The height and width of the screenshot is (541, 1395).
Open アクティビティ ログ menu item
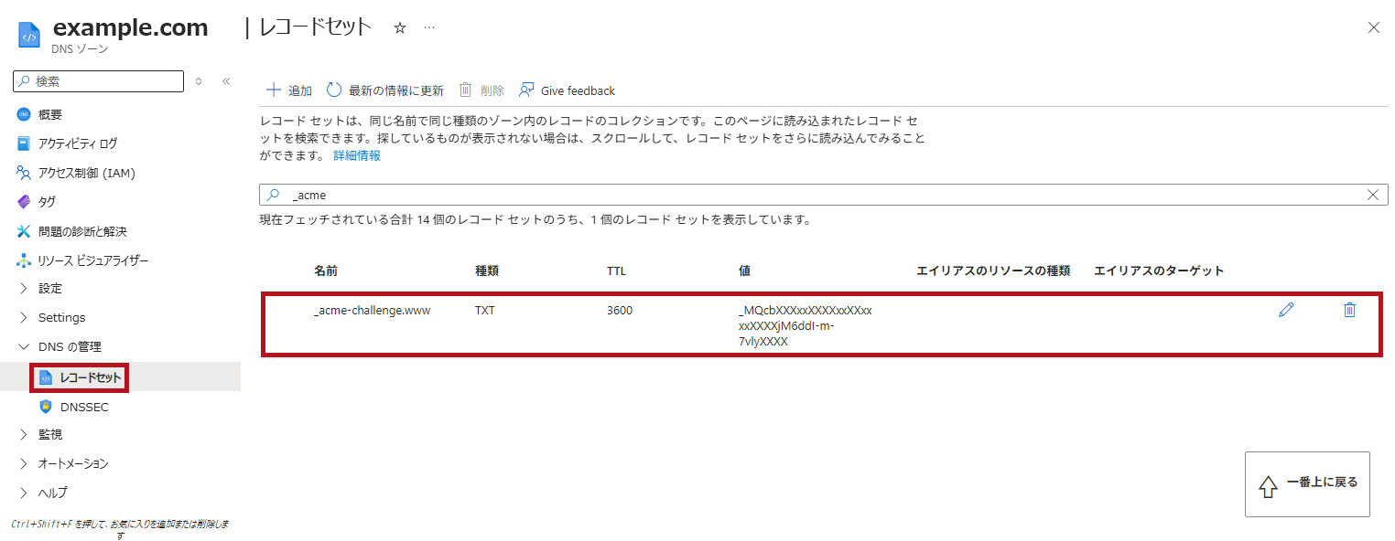(77, 143)
